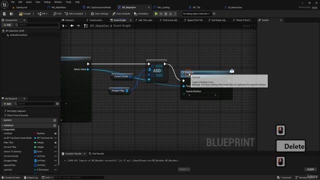Close the Event Graph tab
The image size is (320, 180).
click(130, 20)
